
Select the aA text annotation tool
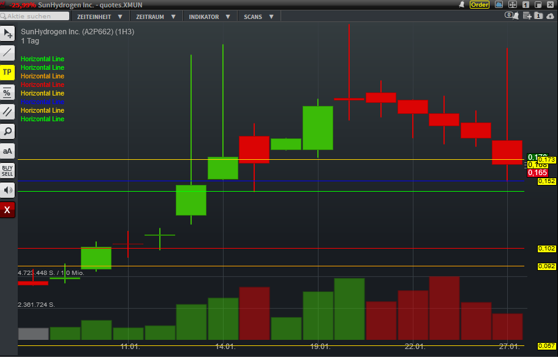tap(7, 151)
